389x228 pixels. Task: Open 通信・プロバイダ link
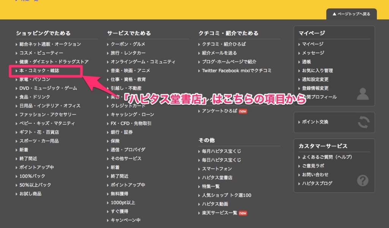point(128,150)
